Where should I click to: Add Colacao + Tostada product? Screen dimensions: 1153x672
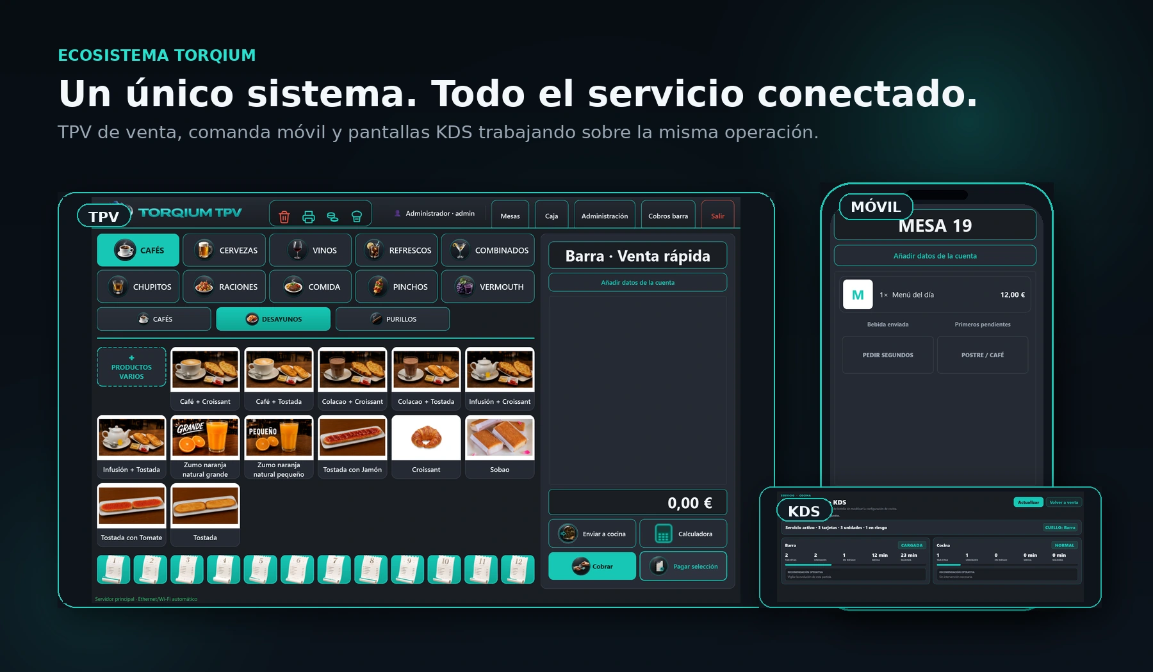coord(426,378)
